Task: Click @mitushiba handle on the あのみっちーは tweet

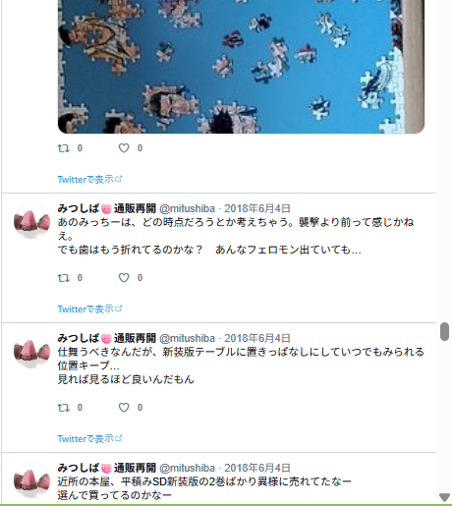Action: pos(187,208)
